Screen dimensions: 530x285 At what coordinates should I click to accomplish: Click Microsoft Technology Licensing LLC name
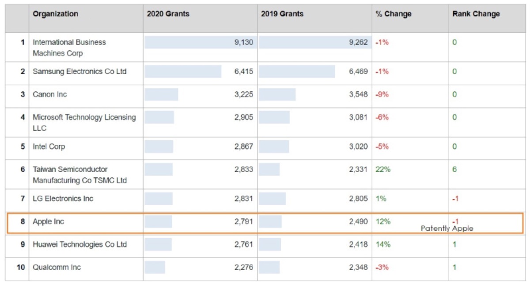pyautogui.click(x=84, y=123)
